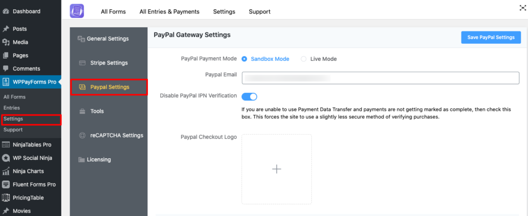528x216 pixels.
Task: Click the Stripe Settings card icon
Action: click(x=81, y=63)
